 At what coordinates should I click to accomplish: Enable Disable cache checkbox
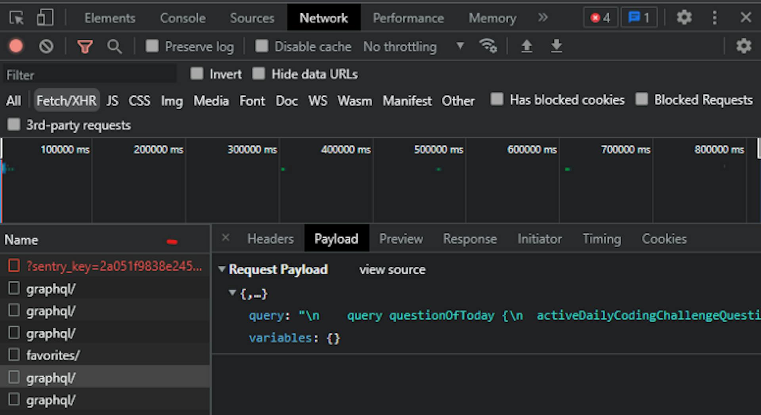click(x=262, y=46)
